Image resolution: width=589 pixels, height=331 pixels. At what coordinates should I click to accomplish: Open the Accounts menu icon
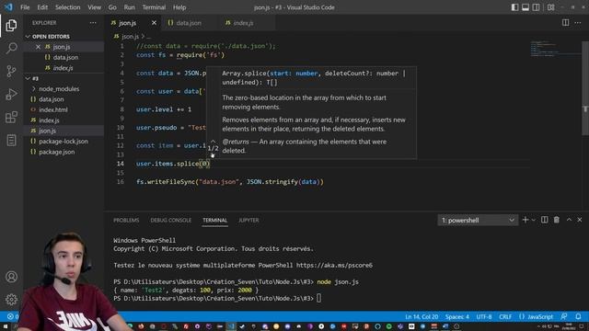tap(11, 277)
